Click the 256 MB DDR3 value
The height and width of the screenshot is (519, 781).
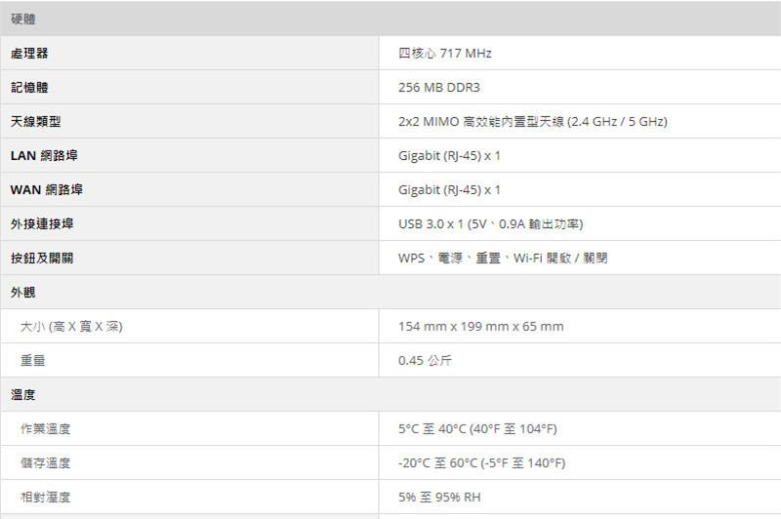click(x=438, y=88)
